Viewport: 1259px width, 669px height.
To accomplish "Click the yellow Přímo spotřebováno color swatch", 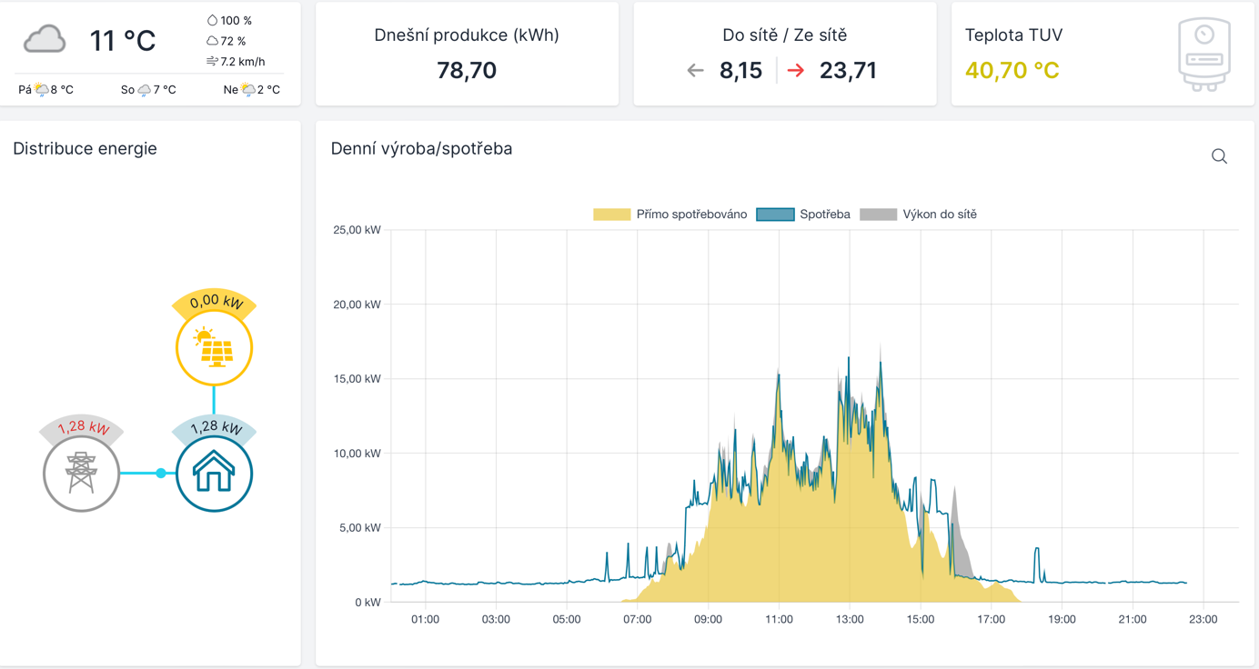I will point(611,215).
